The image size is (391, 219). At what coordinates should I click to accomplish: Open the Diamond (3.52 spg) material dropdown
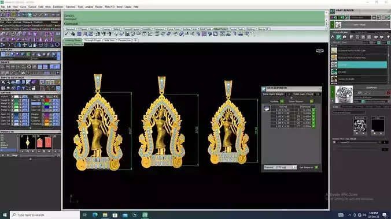[294, 167]
